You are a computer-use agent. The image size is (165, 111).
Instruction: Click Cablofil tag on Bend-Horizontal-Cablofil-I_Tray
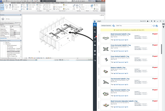pos(117,40)
